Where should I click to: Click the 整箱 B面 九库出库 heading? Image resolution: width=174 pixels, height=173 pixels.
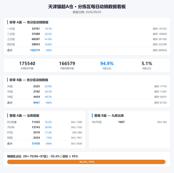[x=109, y=116]
